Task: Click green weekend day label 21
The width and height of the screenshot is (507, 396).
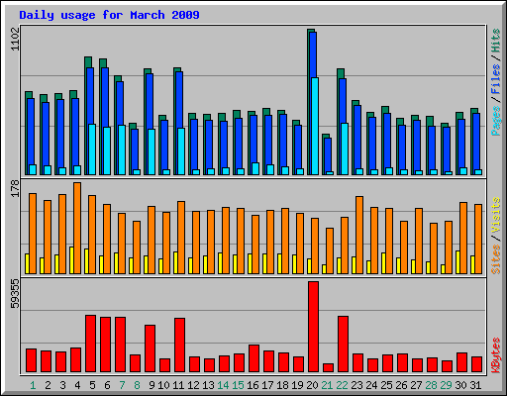Action: (x=327, y=385)
